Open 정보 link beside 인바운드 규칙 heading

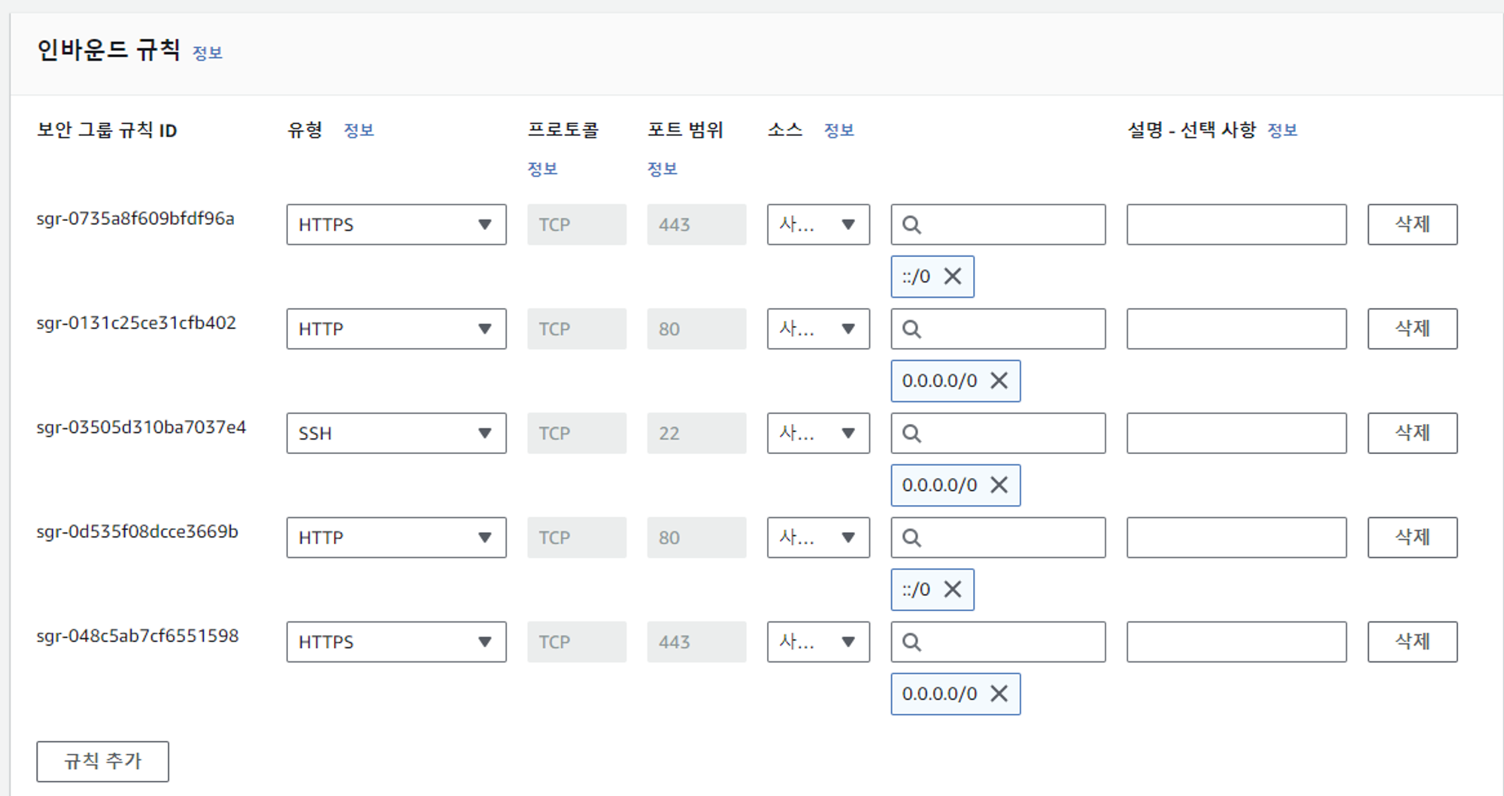(208, 53)
